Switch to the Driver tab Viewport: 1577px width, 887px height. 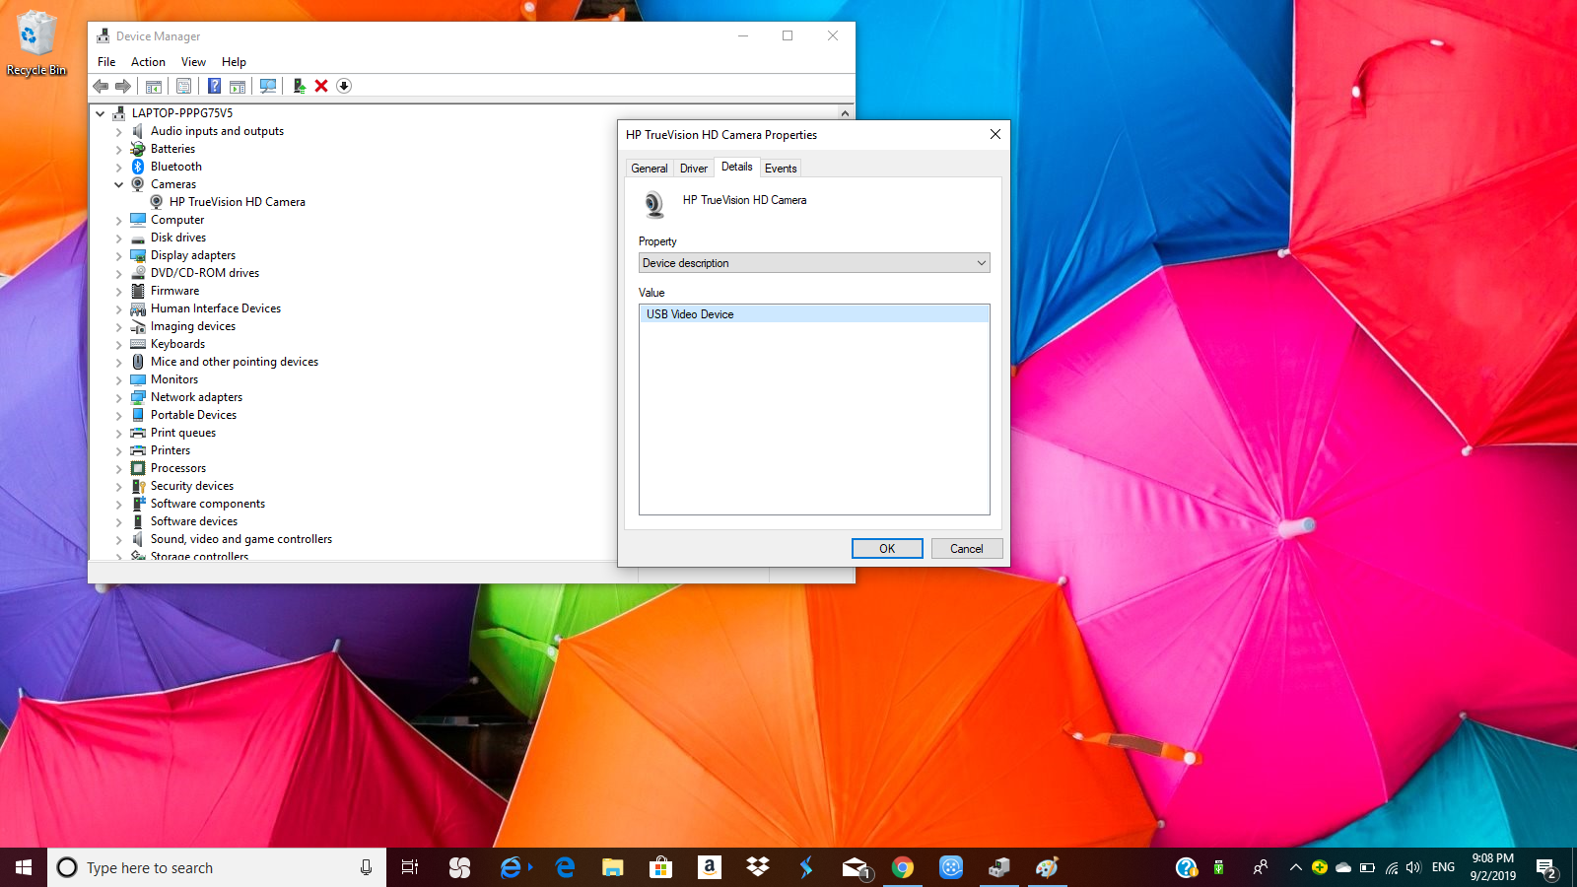pyautogui.click(x=693, y=169)
